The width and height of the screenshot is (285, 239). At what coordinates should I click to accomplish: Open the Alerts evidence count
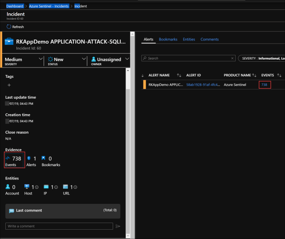[31, 161]
